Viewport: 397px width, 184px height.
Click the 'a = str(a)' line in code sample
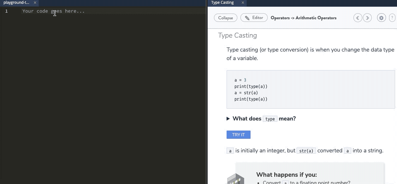pyautogui.click(x=246, y=93)
